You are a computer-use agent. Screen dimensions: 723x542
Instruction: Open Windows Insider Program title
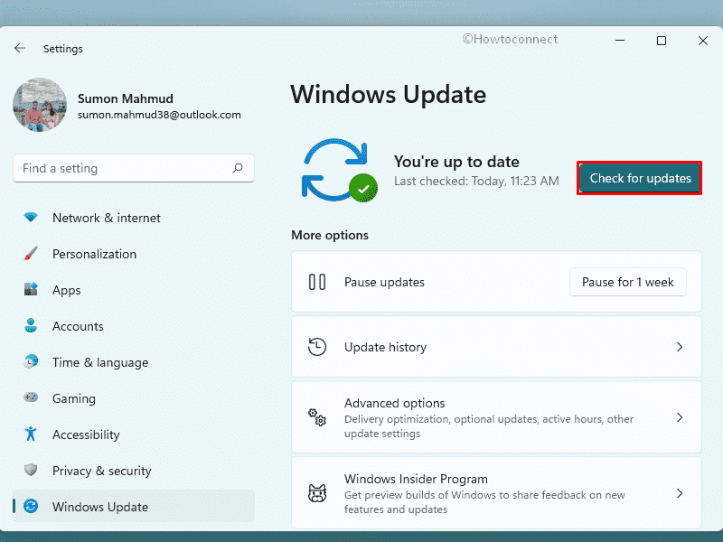click(x=416, y=480)
